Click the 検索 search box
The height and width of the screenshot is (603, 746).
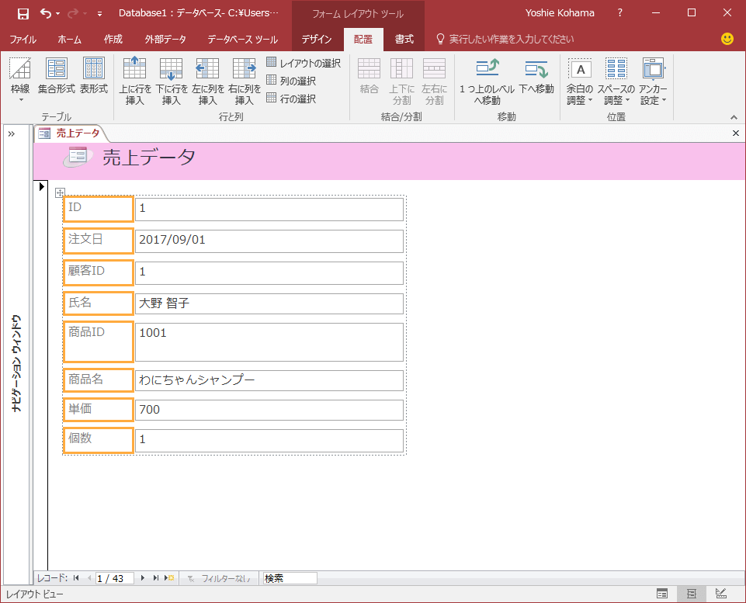(x=290, y=578)
